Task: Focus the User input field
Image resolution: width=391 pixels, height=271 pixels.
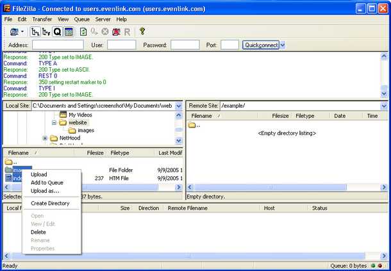Action: pyautogui.click(x=121, y=45)
